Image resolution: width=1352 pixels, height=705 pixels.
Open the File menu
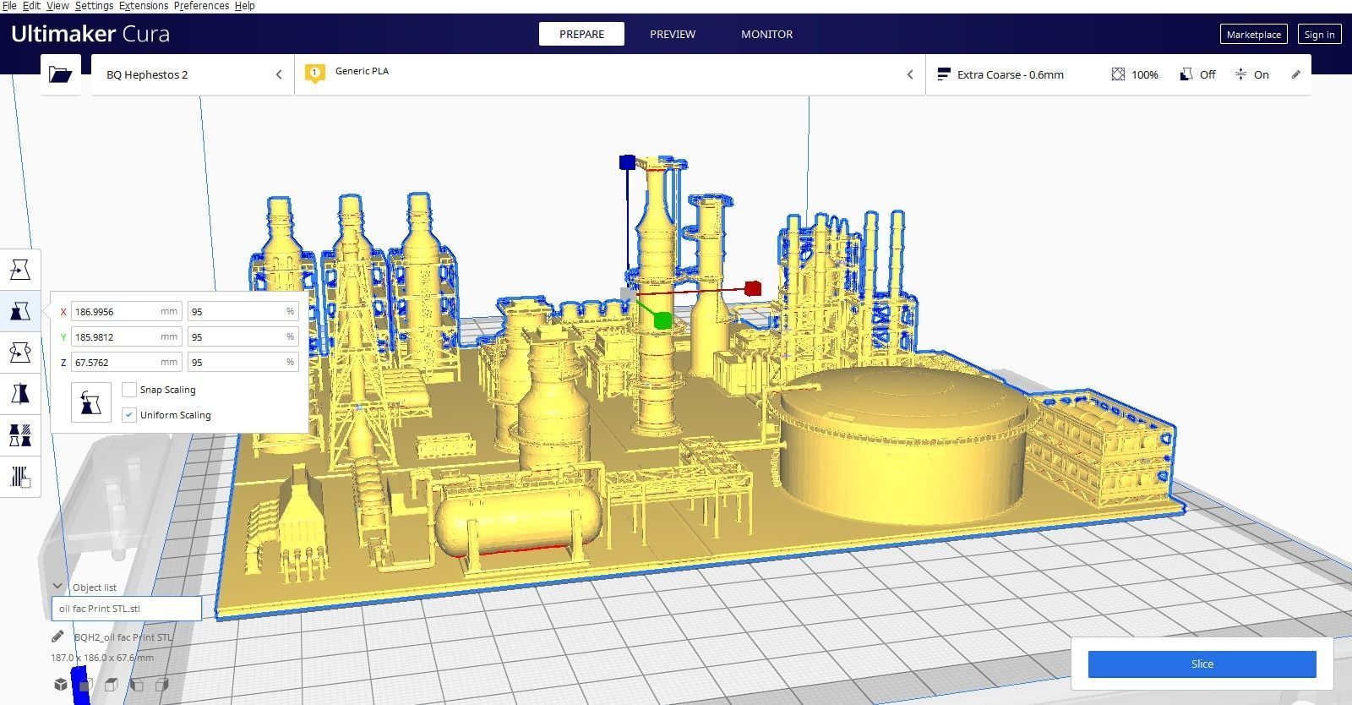pyautogui.click(x=9, y=6)
